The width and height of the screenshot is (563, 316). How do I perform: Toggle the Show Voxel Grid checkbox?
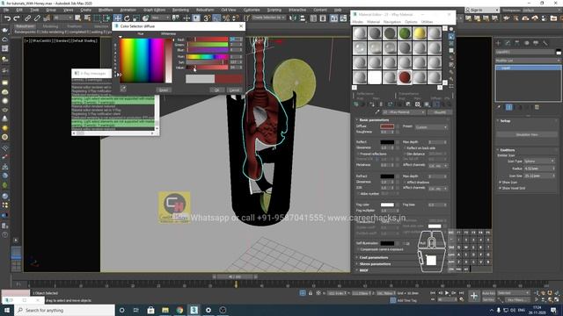click(500, 188)
